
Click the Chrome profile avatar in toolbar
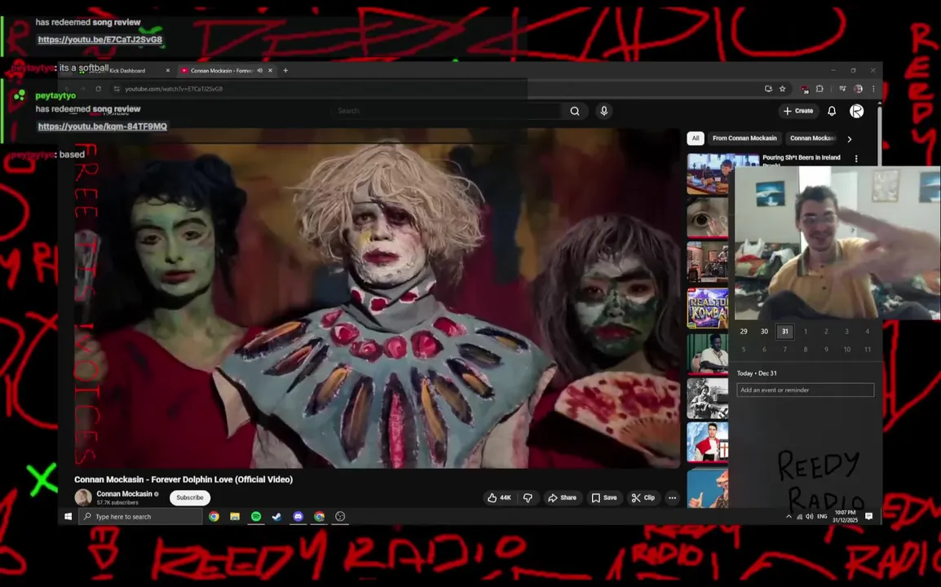click(x=858, y=89)
